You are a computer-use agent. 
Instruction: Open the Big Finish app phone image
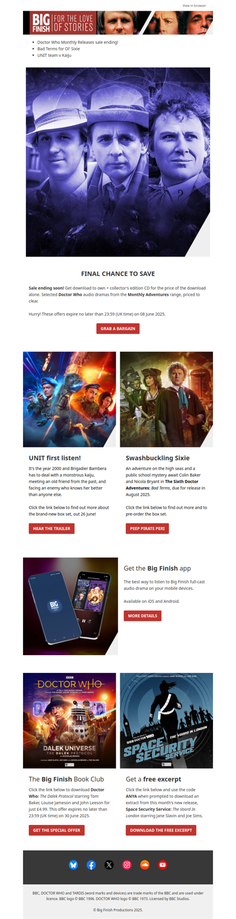coord(70,606)
